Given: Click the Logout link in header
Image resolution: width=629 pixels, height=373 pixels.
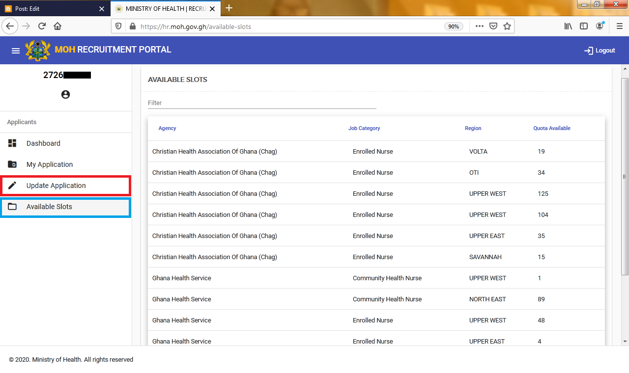Looking at the screenshot, I should click(604, 50).
